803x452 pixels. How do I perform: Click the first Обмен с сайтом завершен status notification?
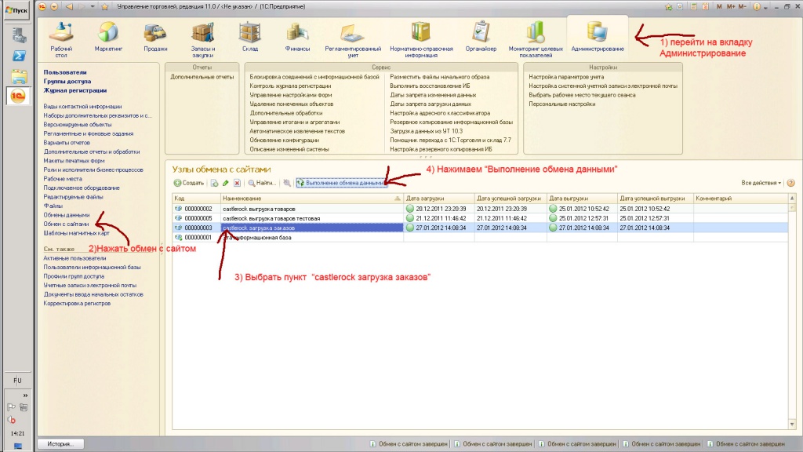coord(409,444)
